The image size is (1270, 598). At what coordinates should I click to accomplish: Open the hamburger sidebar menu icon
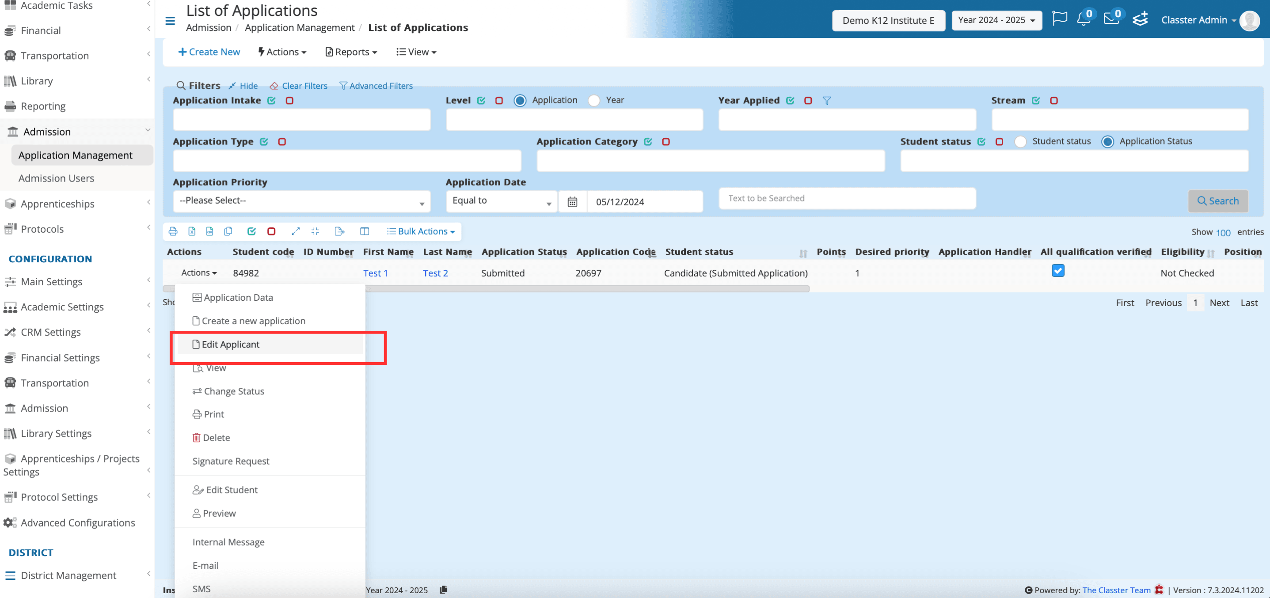tap(170, 21)
